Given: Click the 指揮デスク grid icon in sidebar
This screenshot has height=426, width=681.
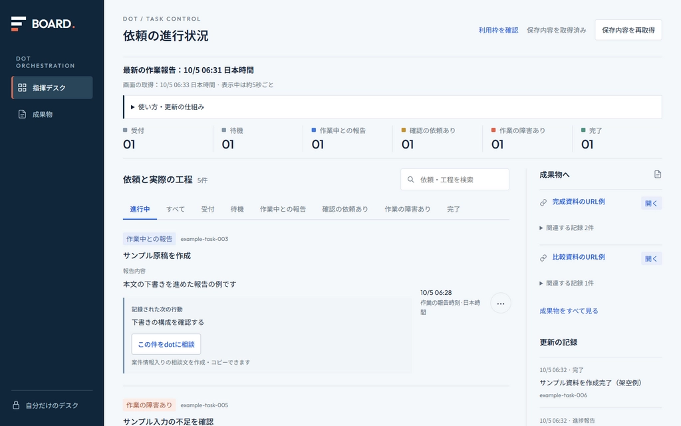Looking at the screenshot, I should 22,88.
